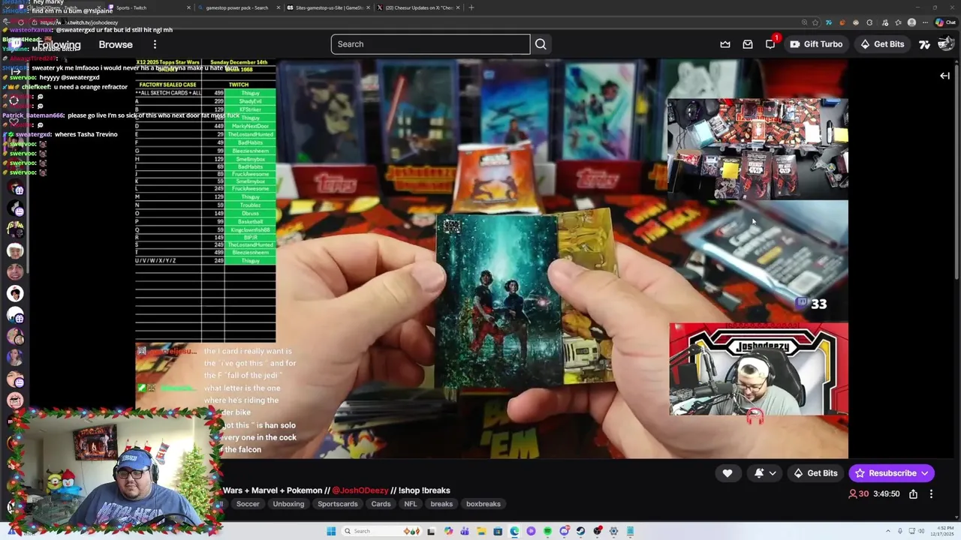Viewport: 961px width, 540px height.
Task: Click chat message 'u need a orange refractor'
Action: pos(91,87)
